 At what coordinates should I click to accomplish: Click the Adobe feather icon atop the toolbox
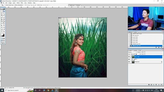coord(3,9)
